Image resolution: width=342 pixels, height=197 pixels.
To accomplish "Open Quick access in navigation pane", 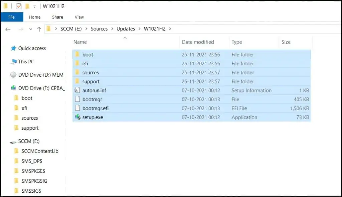I will tap(32, 48).
